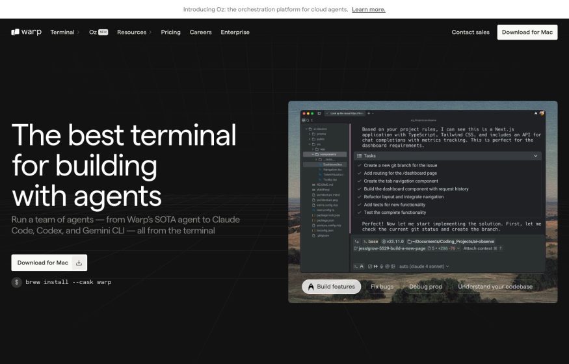
Task: Toggle the sidebar panel icon beside the traffic lights
Action: (319, 114)
